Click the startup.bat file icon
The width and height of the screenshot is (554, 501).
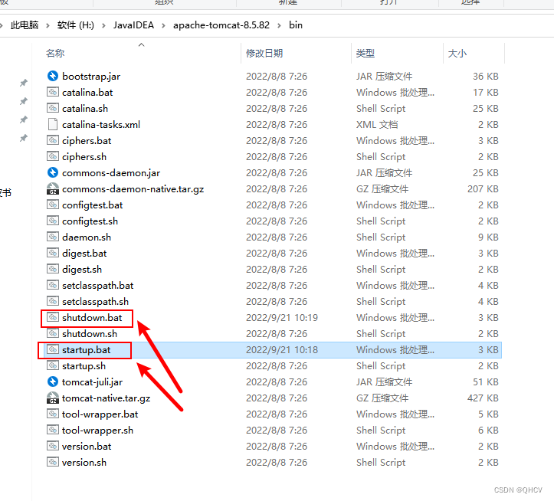point(53,350)
